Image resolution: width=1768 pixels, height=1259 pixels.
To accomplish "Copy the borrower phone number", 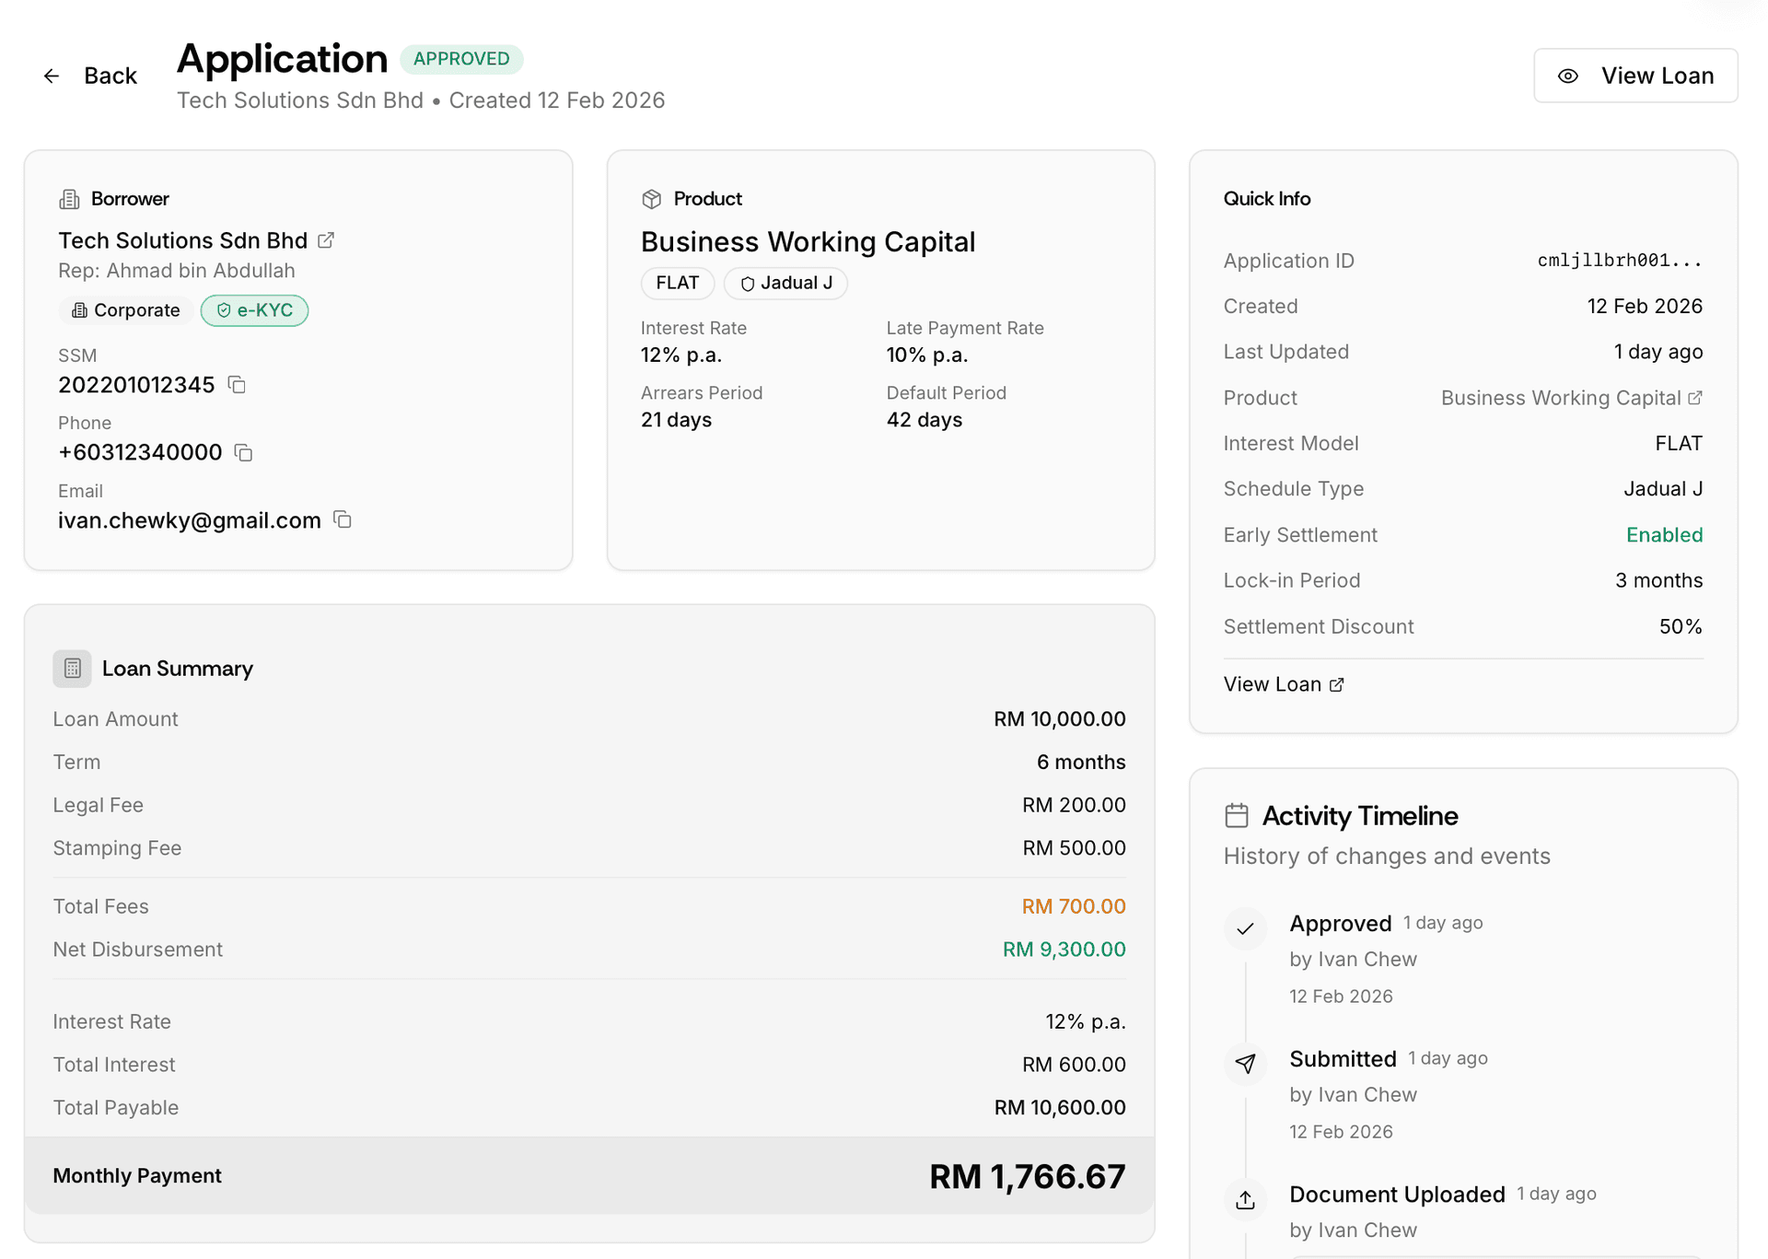I will pos(242,452).
